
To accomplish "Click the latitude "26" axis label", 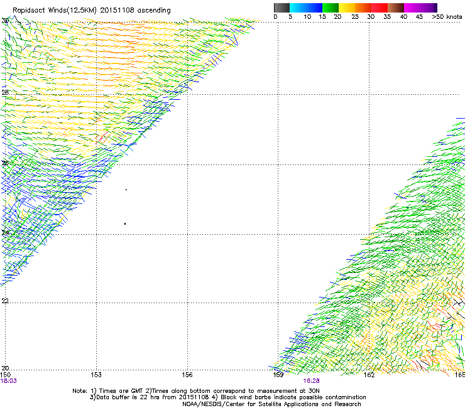I will pos(5,163).
